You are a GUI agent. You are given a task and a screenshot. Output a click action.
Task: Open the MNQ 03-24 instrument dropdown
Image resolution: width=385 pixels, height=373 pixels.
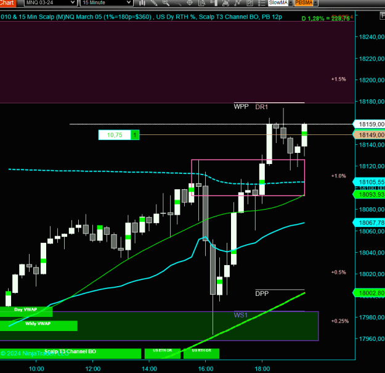tap(51, 2)
